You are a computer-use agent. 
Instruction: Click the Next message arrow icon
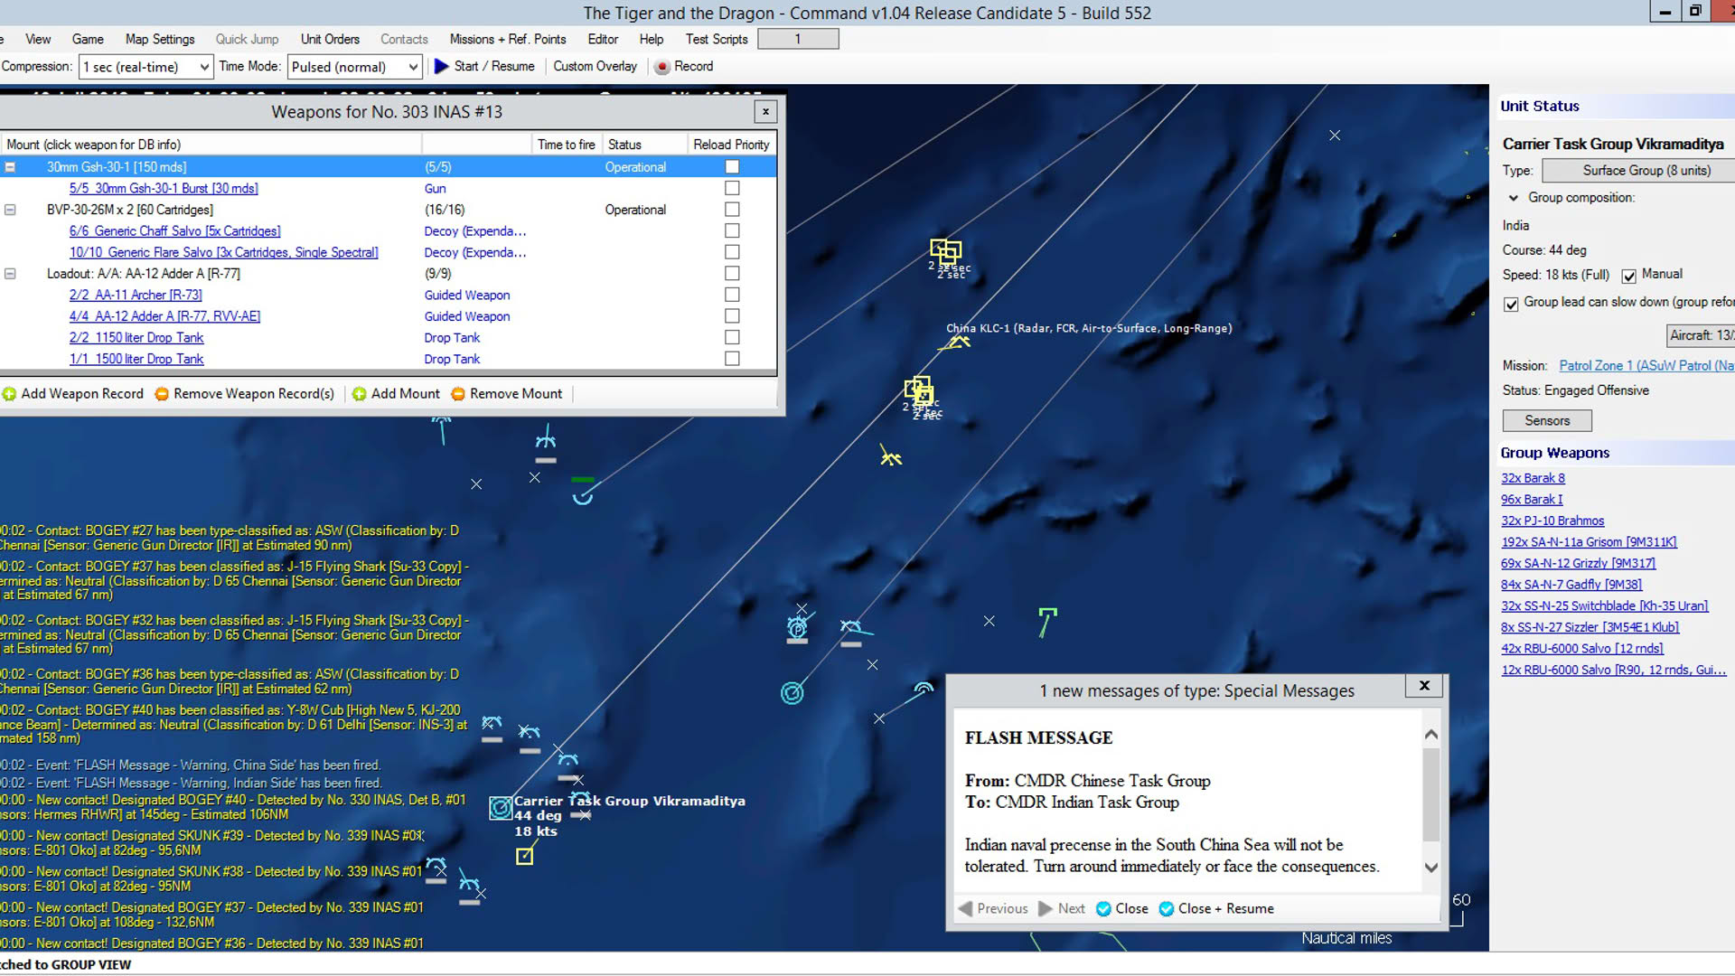click(1046, 908)
